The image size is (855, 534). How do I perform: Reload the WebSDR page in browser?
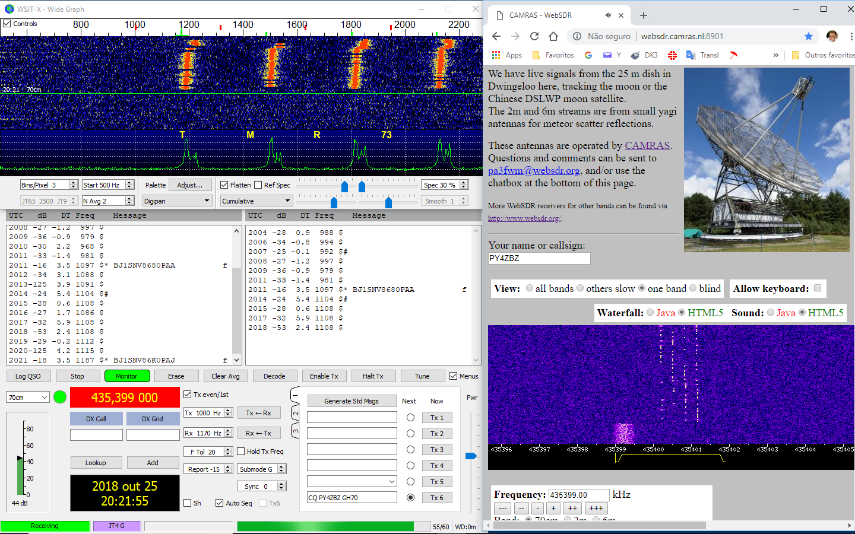pos(534,36)
